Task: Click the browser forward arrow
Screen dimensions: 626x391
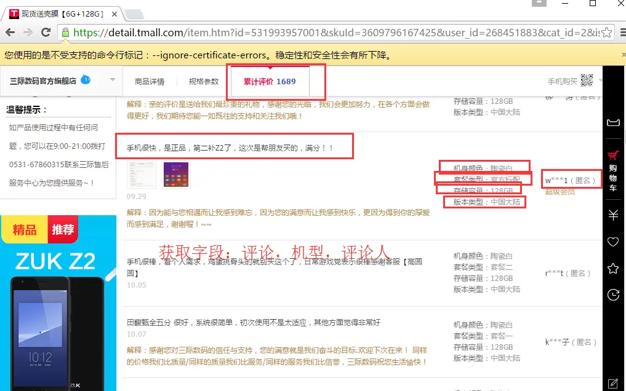Action: (x=28, y=33)
